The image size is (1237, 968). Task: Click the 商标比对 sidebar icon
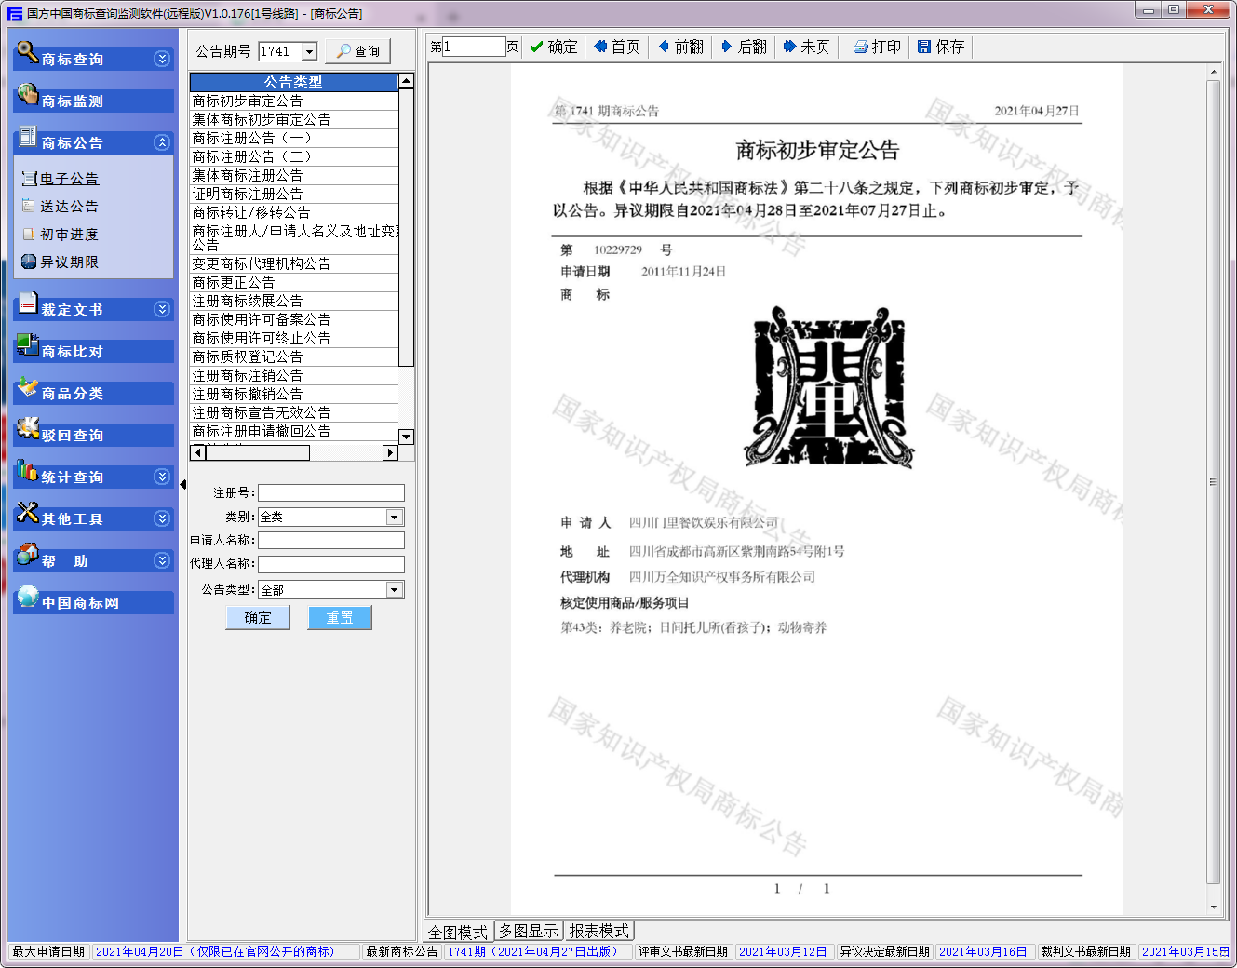[x=27, y=345]
